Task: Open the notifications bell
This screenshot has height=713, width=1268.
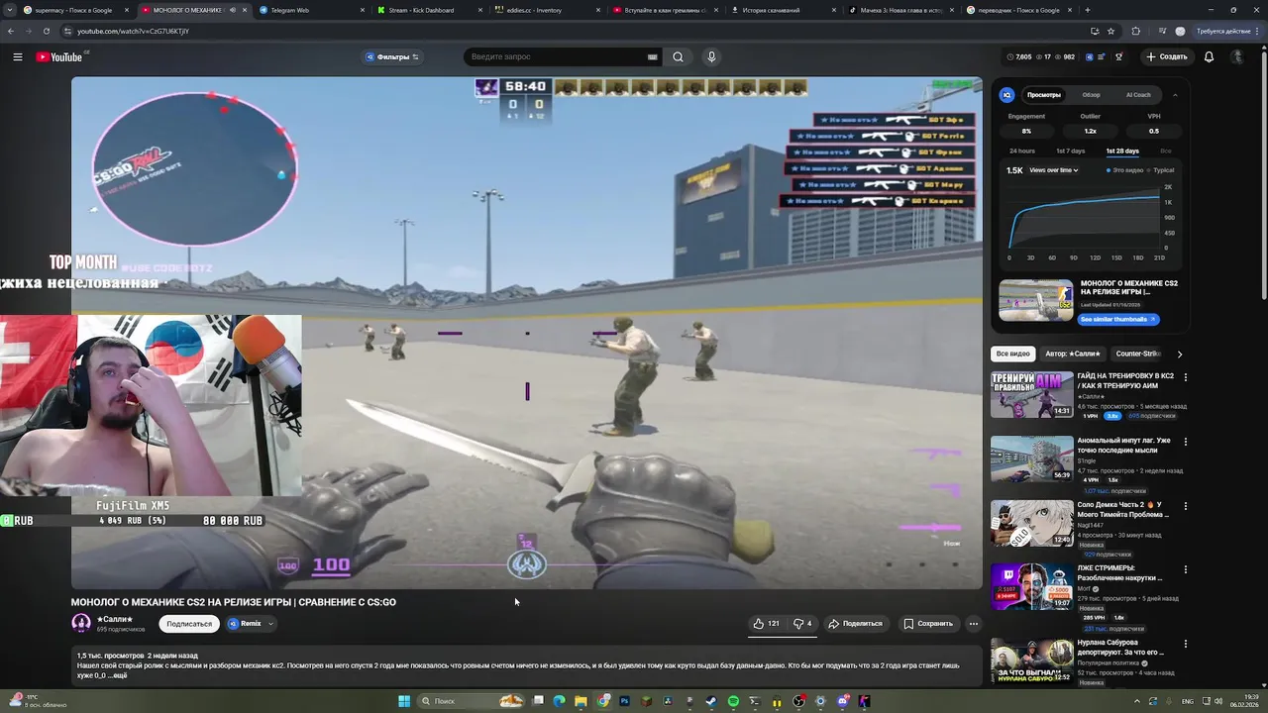Action: pos(1209,56)
